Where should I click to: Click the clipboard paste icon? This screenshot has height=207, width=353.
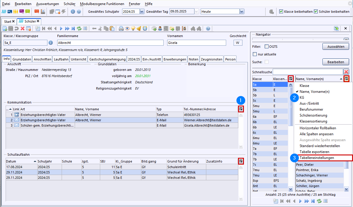coord(112,28)
